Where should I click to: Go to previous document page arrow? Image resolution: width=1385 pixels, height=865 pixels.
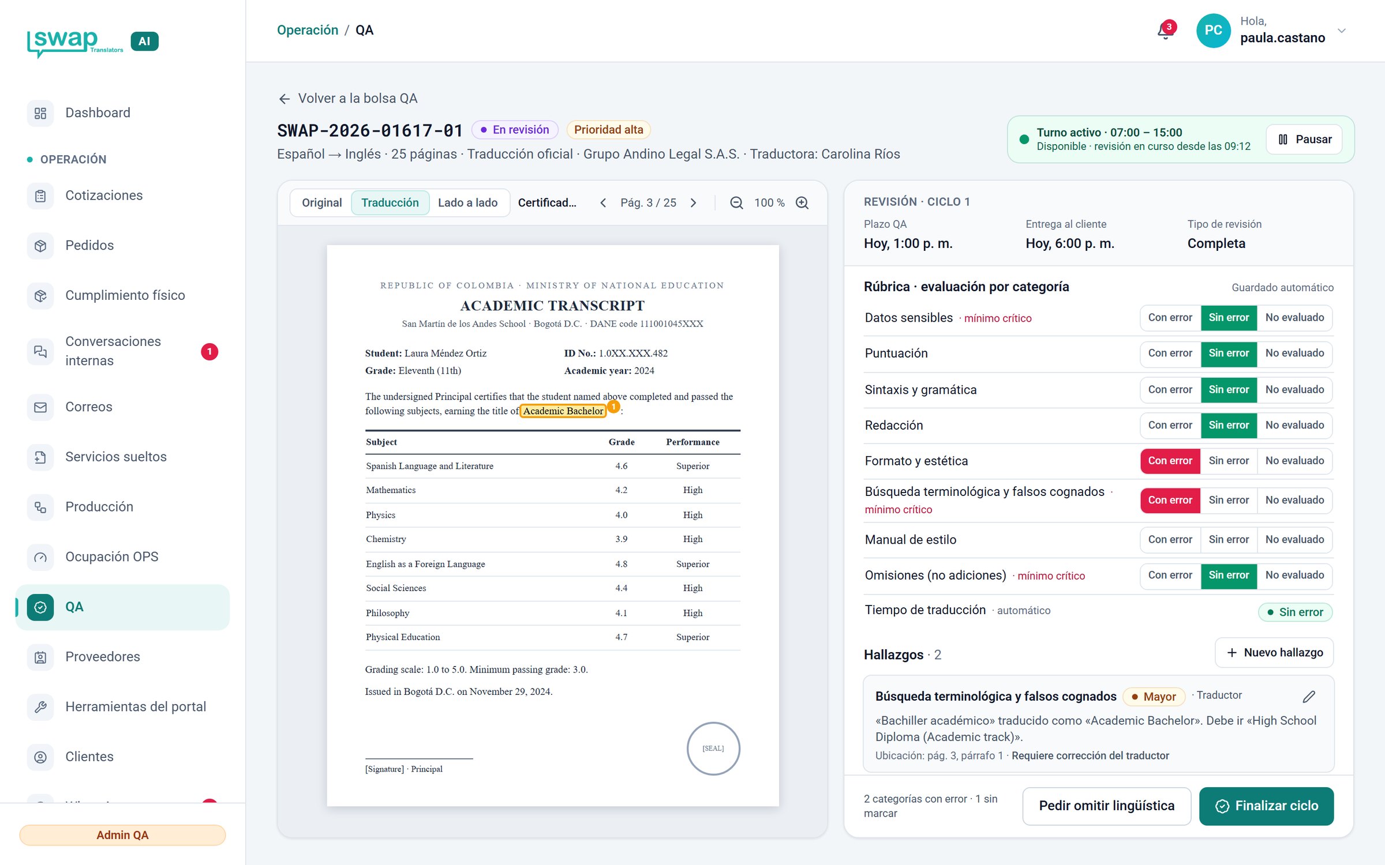click(603, 203)
